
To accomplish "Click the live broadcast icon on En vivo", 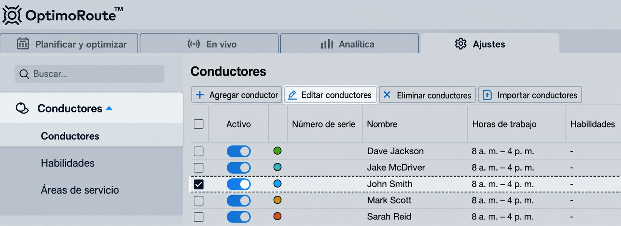I will [x=194, y=43].
